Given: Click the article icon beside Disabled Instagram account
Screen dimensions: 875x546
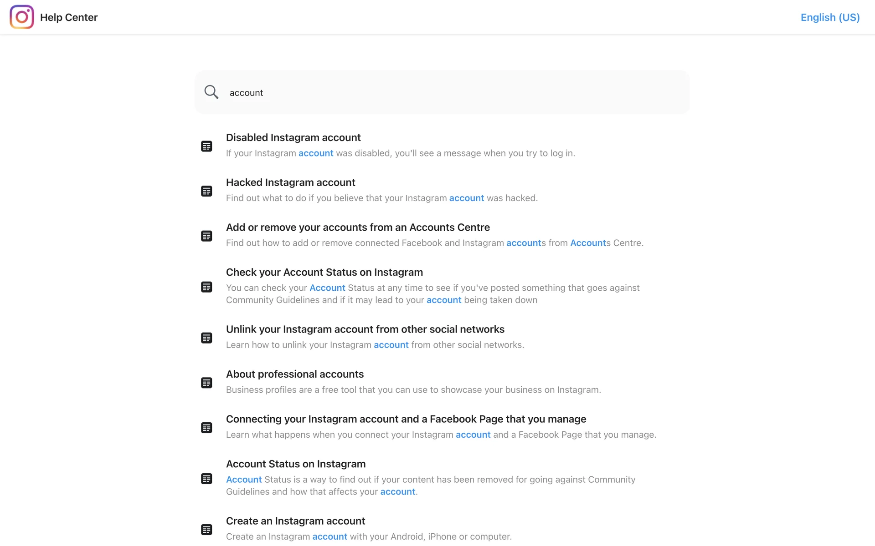Looking at the screenshot, I should coord(206,146).
